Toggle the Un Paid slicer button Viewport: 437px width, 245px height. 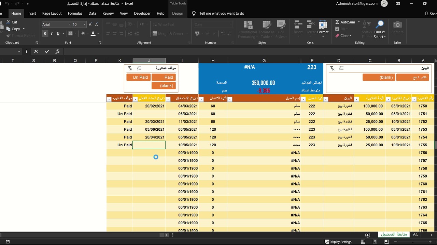(138, 77)
